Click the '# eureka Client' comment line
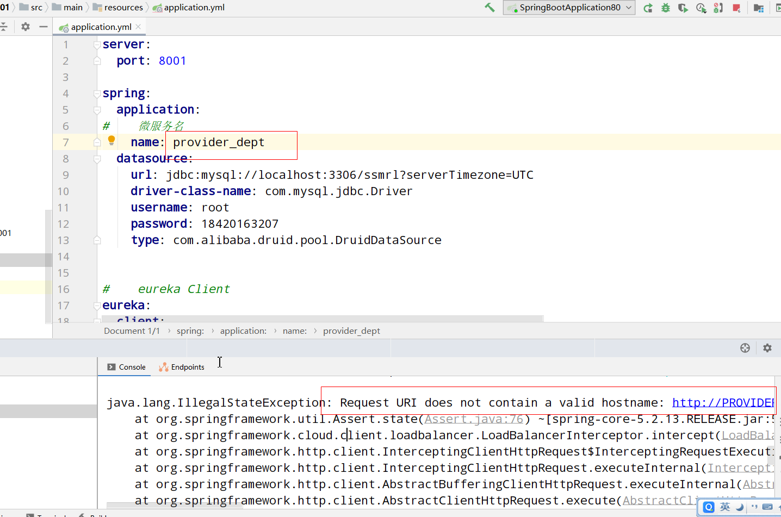781x517 pixels. pyautogui.click(x=166, y=289)
